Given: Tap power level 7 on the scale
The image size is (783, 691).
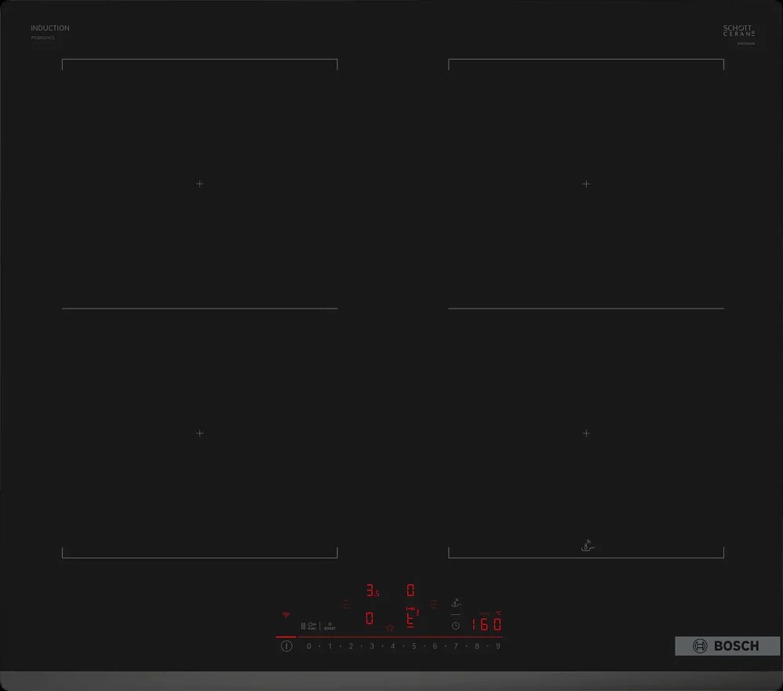Looking at the screenshot, I should coord(456,646).
